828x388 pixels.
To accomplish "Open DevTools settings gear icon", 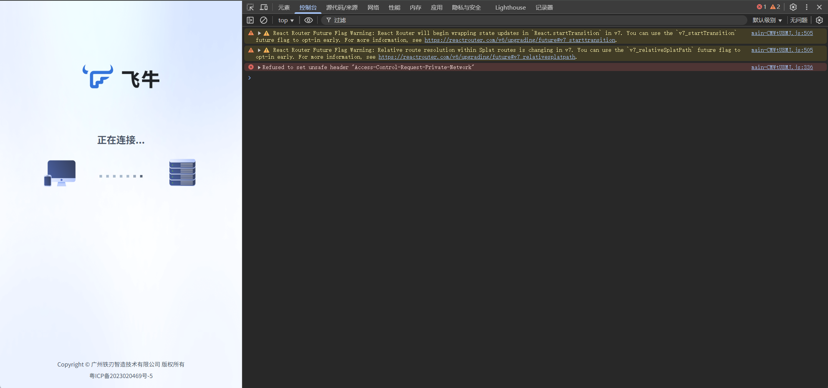I will (x=793, y=7).
